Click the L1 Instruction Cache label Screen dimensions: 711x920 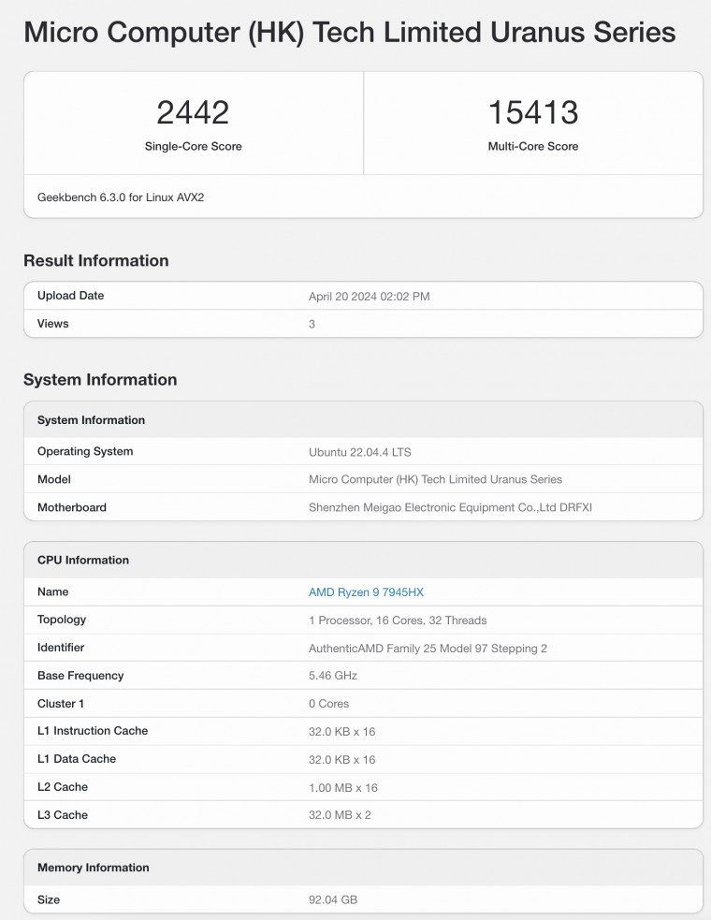click(x=92, y=731)
